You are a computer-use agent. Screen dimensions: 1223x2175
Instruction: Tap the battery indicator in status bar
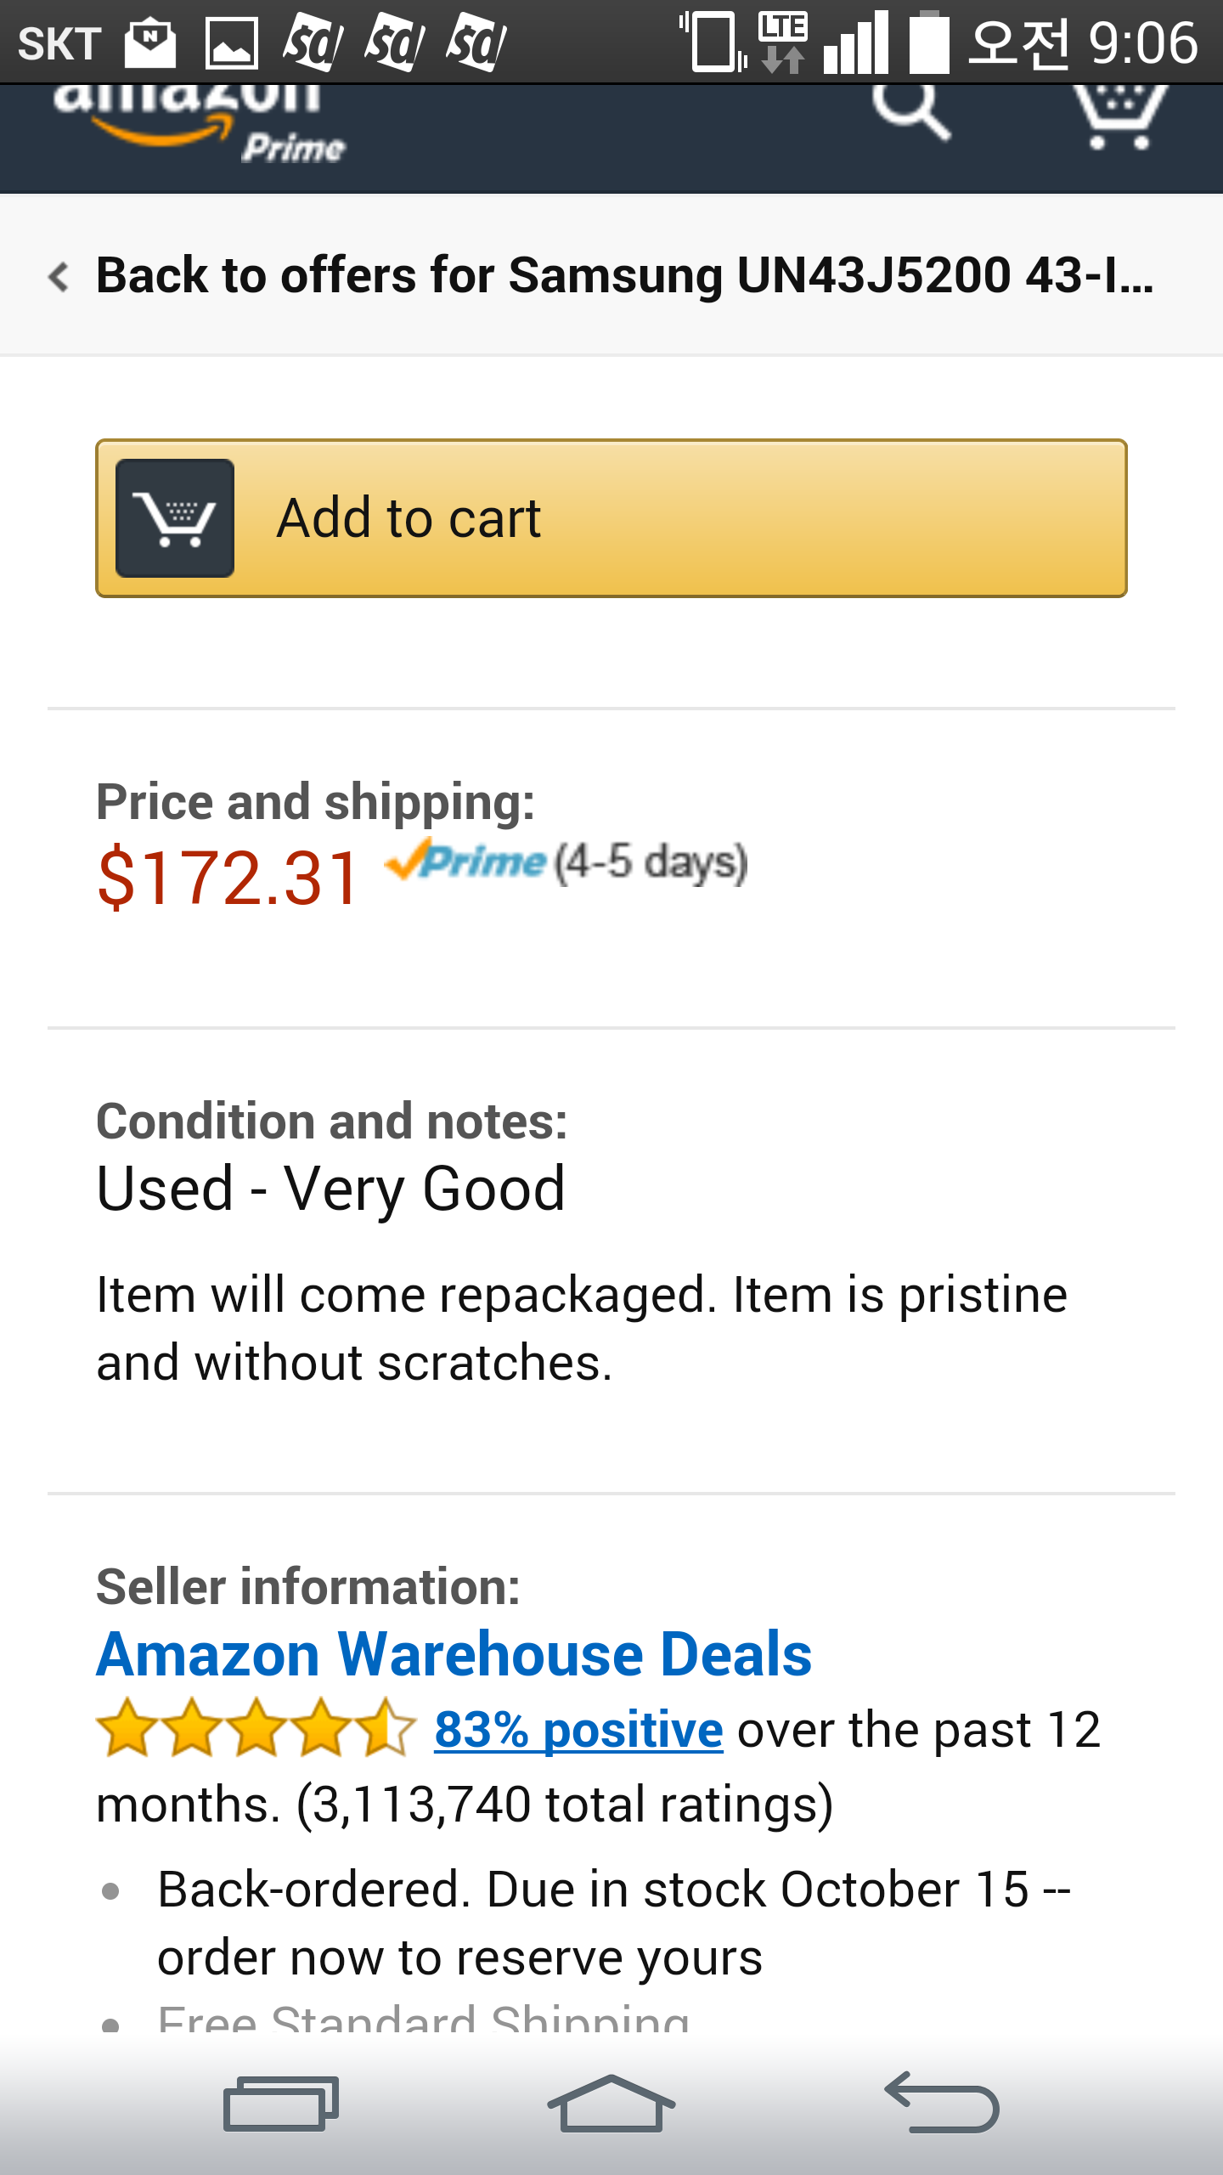929,42
